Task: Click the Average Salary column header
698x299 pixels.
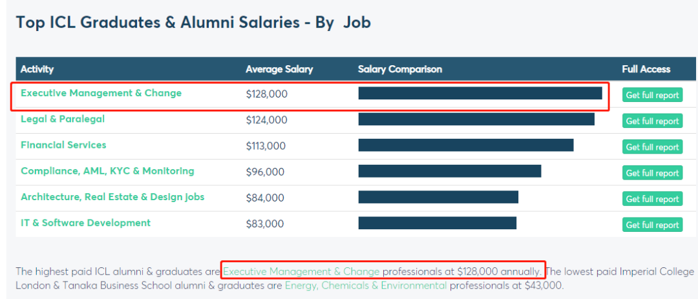Action: point(279,69)
